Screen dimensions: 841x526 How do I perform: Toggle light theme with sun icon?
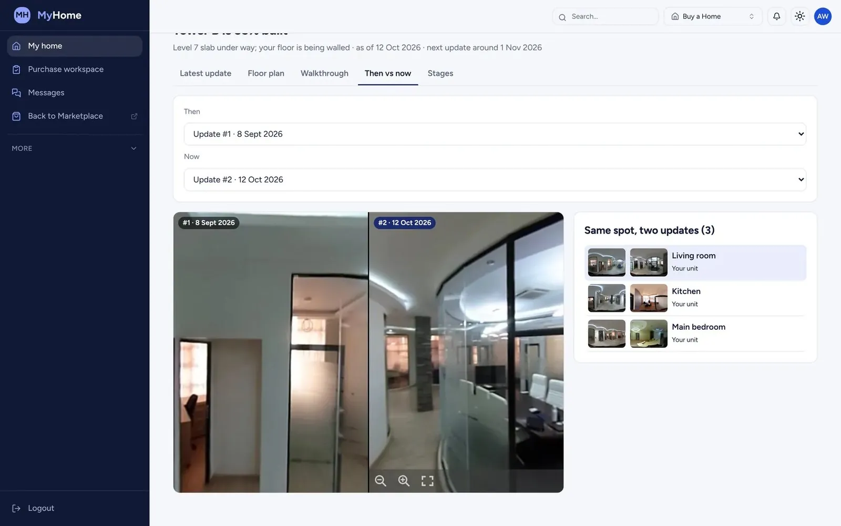point(799,16)
